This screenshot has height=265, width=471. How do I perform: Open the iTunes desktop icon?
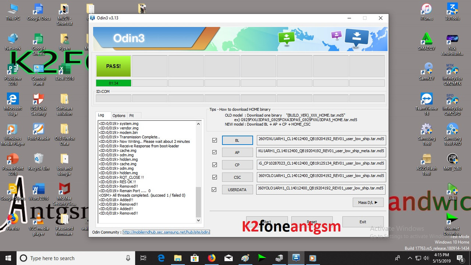[x=426, y=12]
